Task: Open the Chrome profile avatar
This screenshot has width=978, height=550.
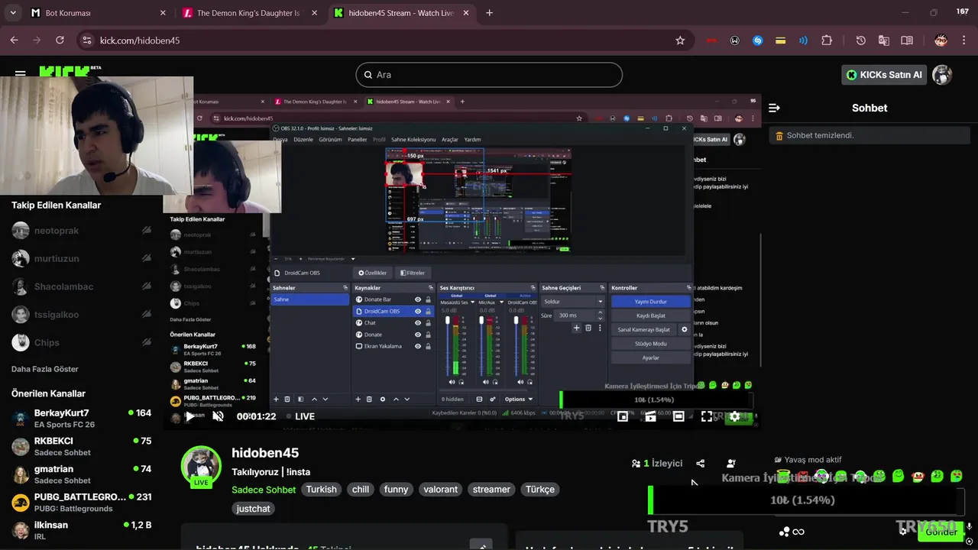Action: (941, 40)
